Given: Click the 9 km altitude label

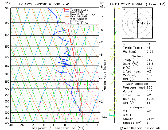Looking at the screenshot, I should coord(101,17).
